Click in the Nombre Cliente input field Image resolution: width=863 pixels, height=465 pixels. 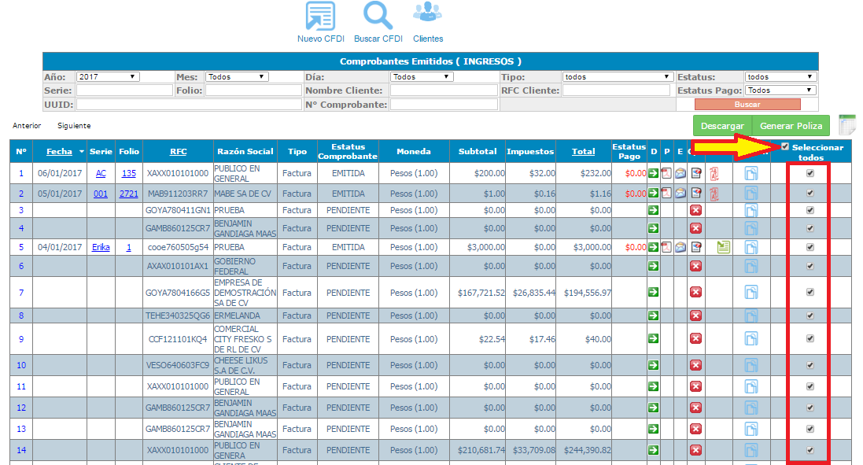(x=444, y=90)
